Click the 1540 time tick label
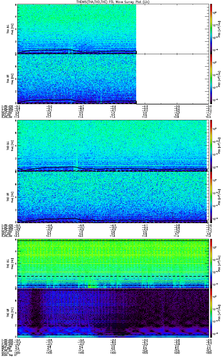The width and height of the screenshot is (223, 357). pos(177,353)
